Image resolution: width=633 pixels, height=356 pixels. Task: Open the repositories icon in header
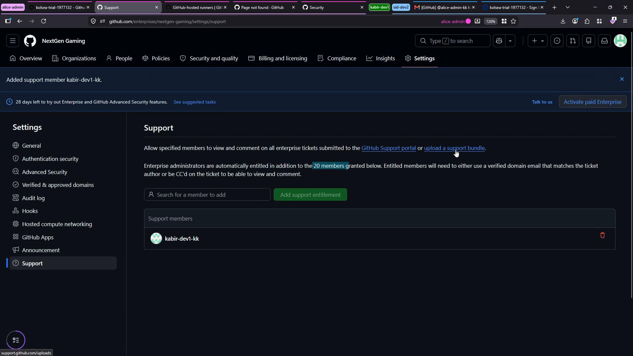point(588,41)
